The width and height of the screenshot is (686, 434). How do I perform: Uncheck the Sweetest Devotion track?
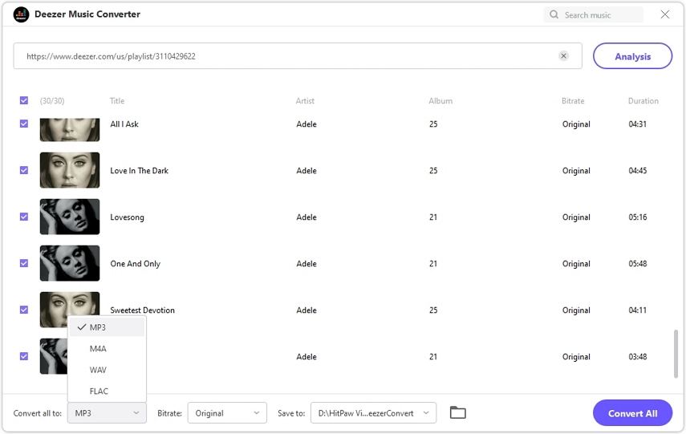(24, 310)
